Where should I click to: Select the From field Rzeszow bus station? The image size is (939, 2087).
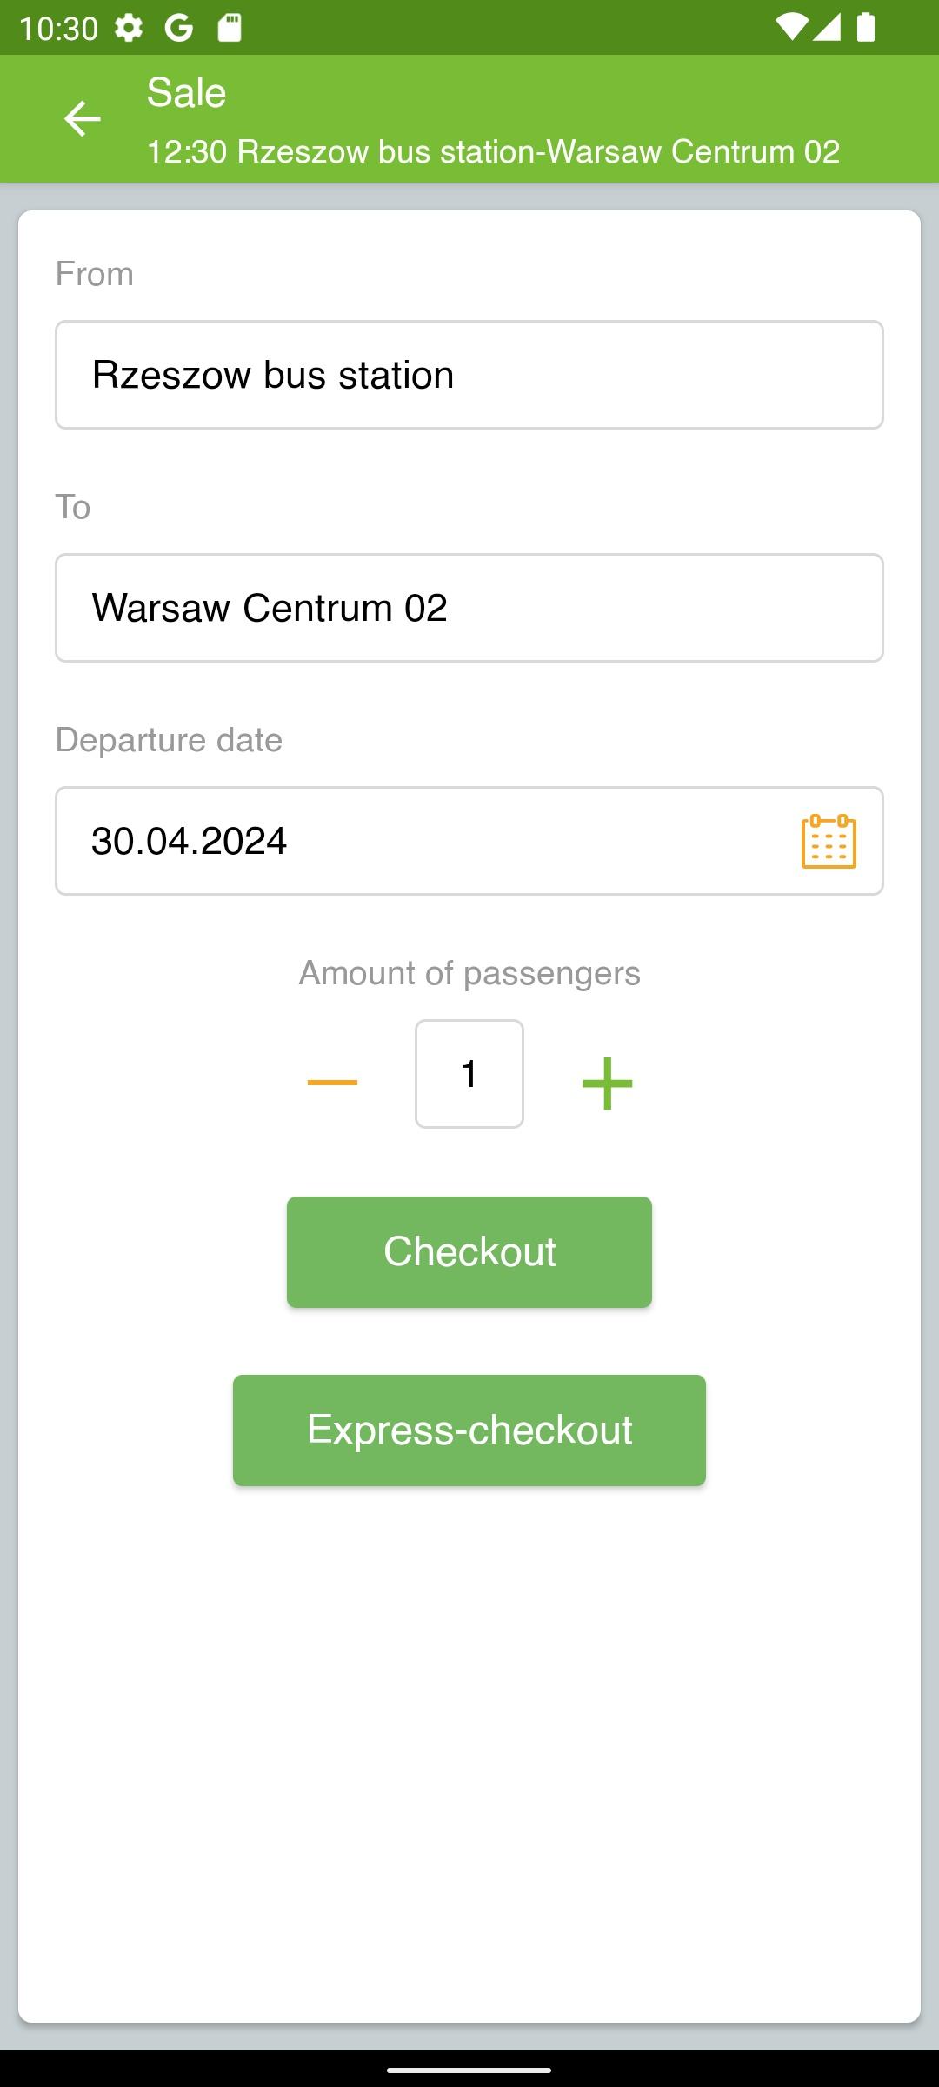[x=469, y=375]
